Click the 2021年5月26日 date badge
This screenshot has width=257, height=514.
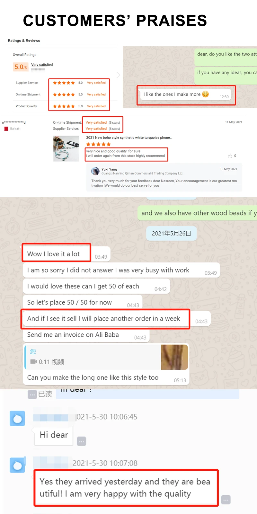pos(171,234)
